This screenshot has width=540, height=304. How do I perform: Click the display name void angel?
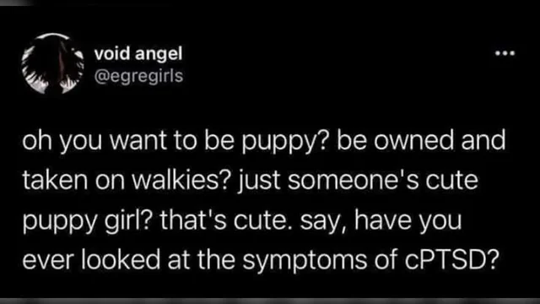point(138,54)
